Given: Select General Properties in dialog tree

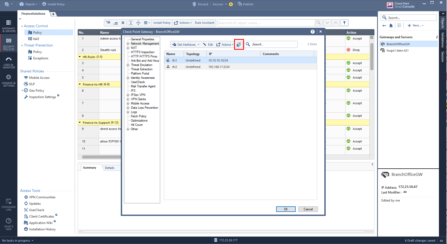Looking at the screenshot, I should tap(142, 39).
